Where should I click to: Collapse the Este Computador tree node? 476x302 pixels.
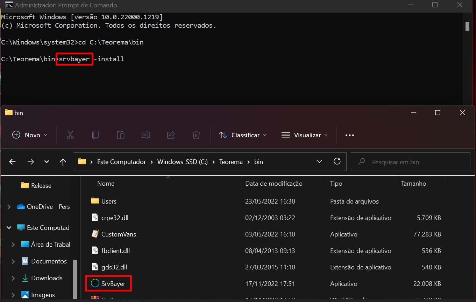click(9, 228)
